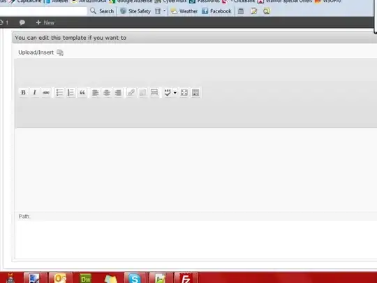Open the Facebook toolbar button

pos(216,11)
